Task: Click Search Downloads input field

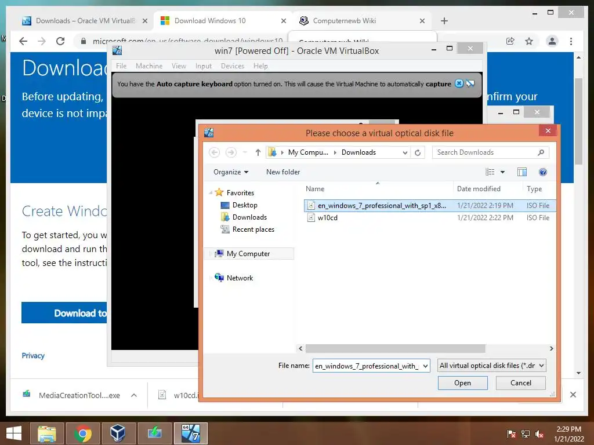Action: tap(490, 152)
